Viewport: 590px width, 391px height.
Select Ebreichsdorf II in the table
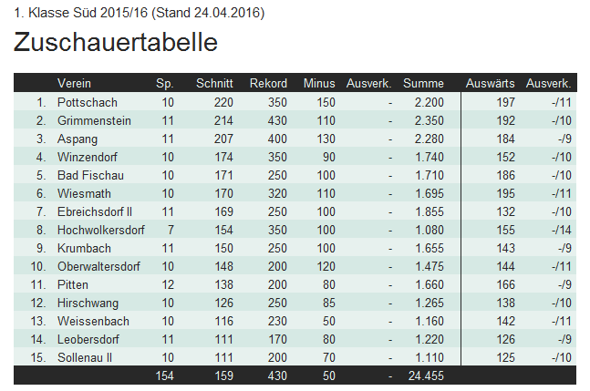coord(95,211)
